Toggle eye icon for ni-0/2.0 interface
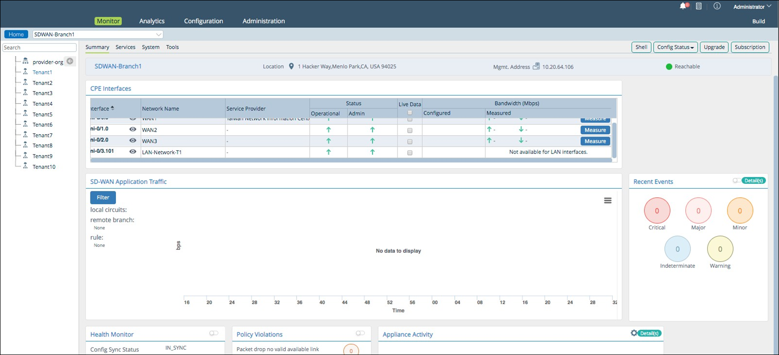Screen dimensions: 779x355 coord(133,140)
